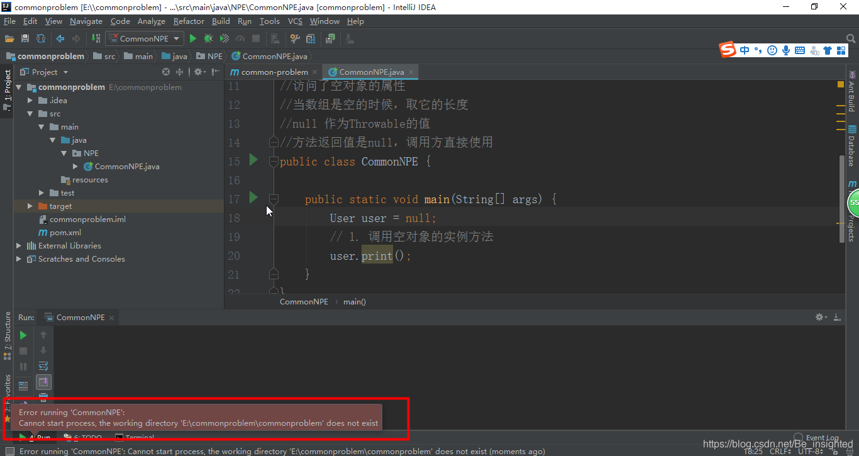Click Search Everywhere magnifier icon
859x456 pixels.
[851, 38]
